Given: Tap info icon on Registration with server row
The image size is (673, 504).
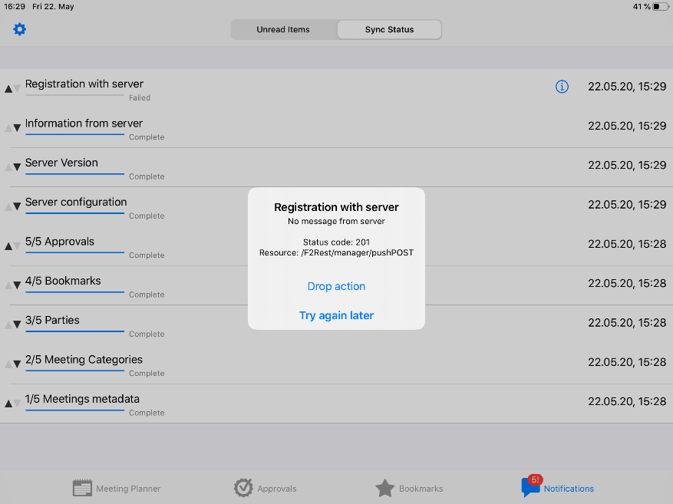Looking at the screenshot, I should click(562, 87).
